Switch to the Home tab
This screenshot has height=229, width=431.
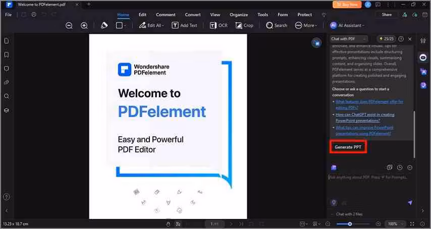coord(123,15)
